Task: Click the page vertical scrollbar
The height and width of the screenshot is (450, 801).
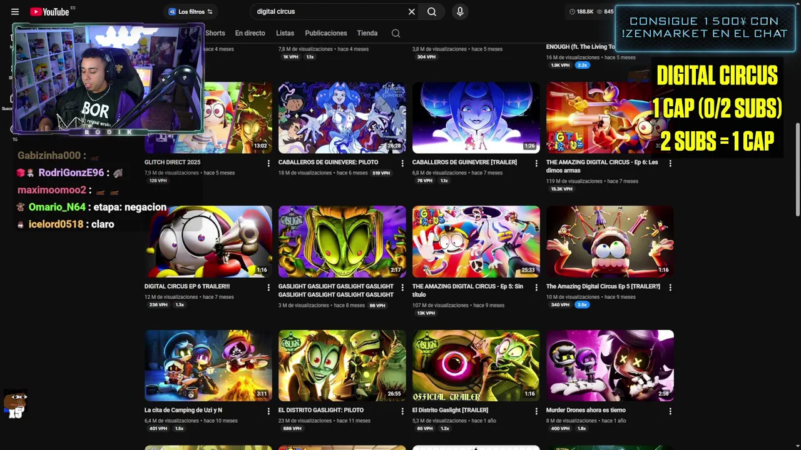Action: coord(797,169)
